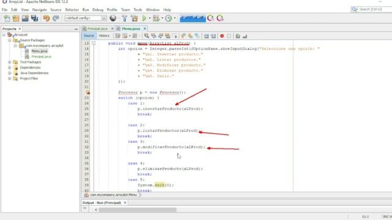This screenshot has height=220, width=392.
Task: Click the Shift Line Left icon
Action: [x=206, y=36]
